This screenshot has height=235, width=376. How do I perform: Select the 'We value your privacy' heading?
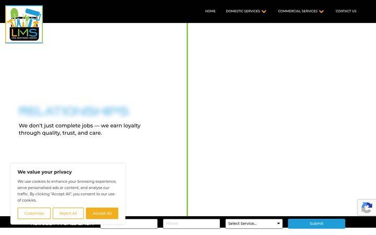coord(44,172)
